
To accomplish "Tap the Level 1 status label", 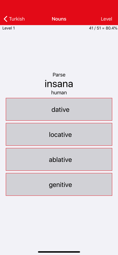I will (x=9, y=28).
